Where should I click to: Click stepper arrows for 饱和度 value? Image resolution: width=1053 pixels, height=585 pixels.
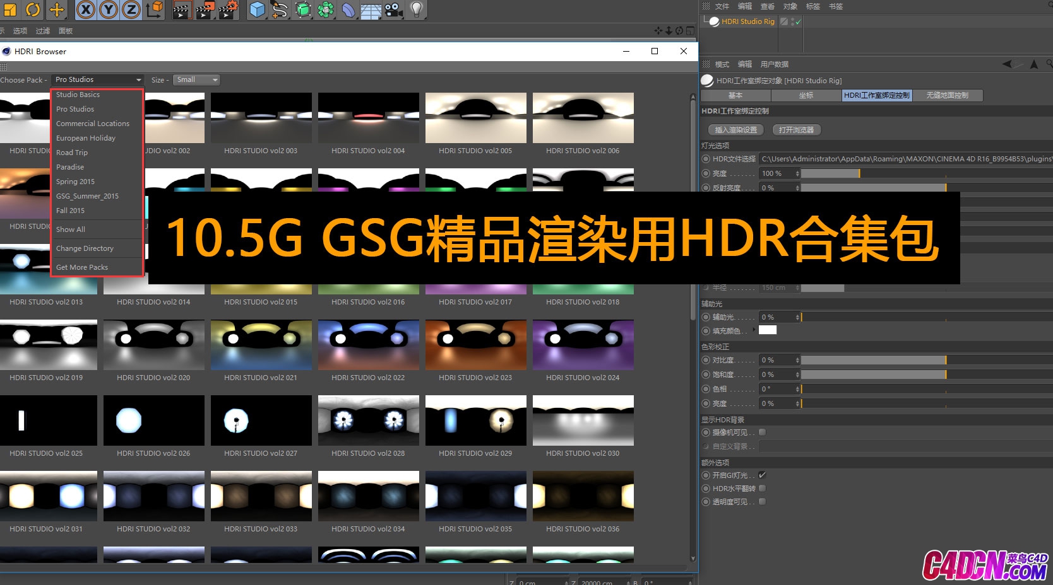(797, 374)
